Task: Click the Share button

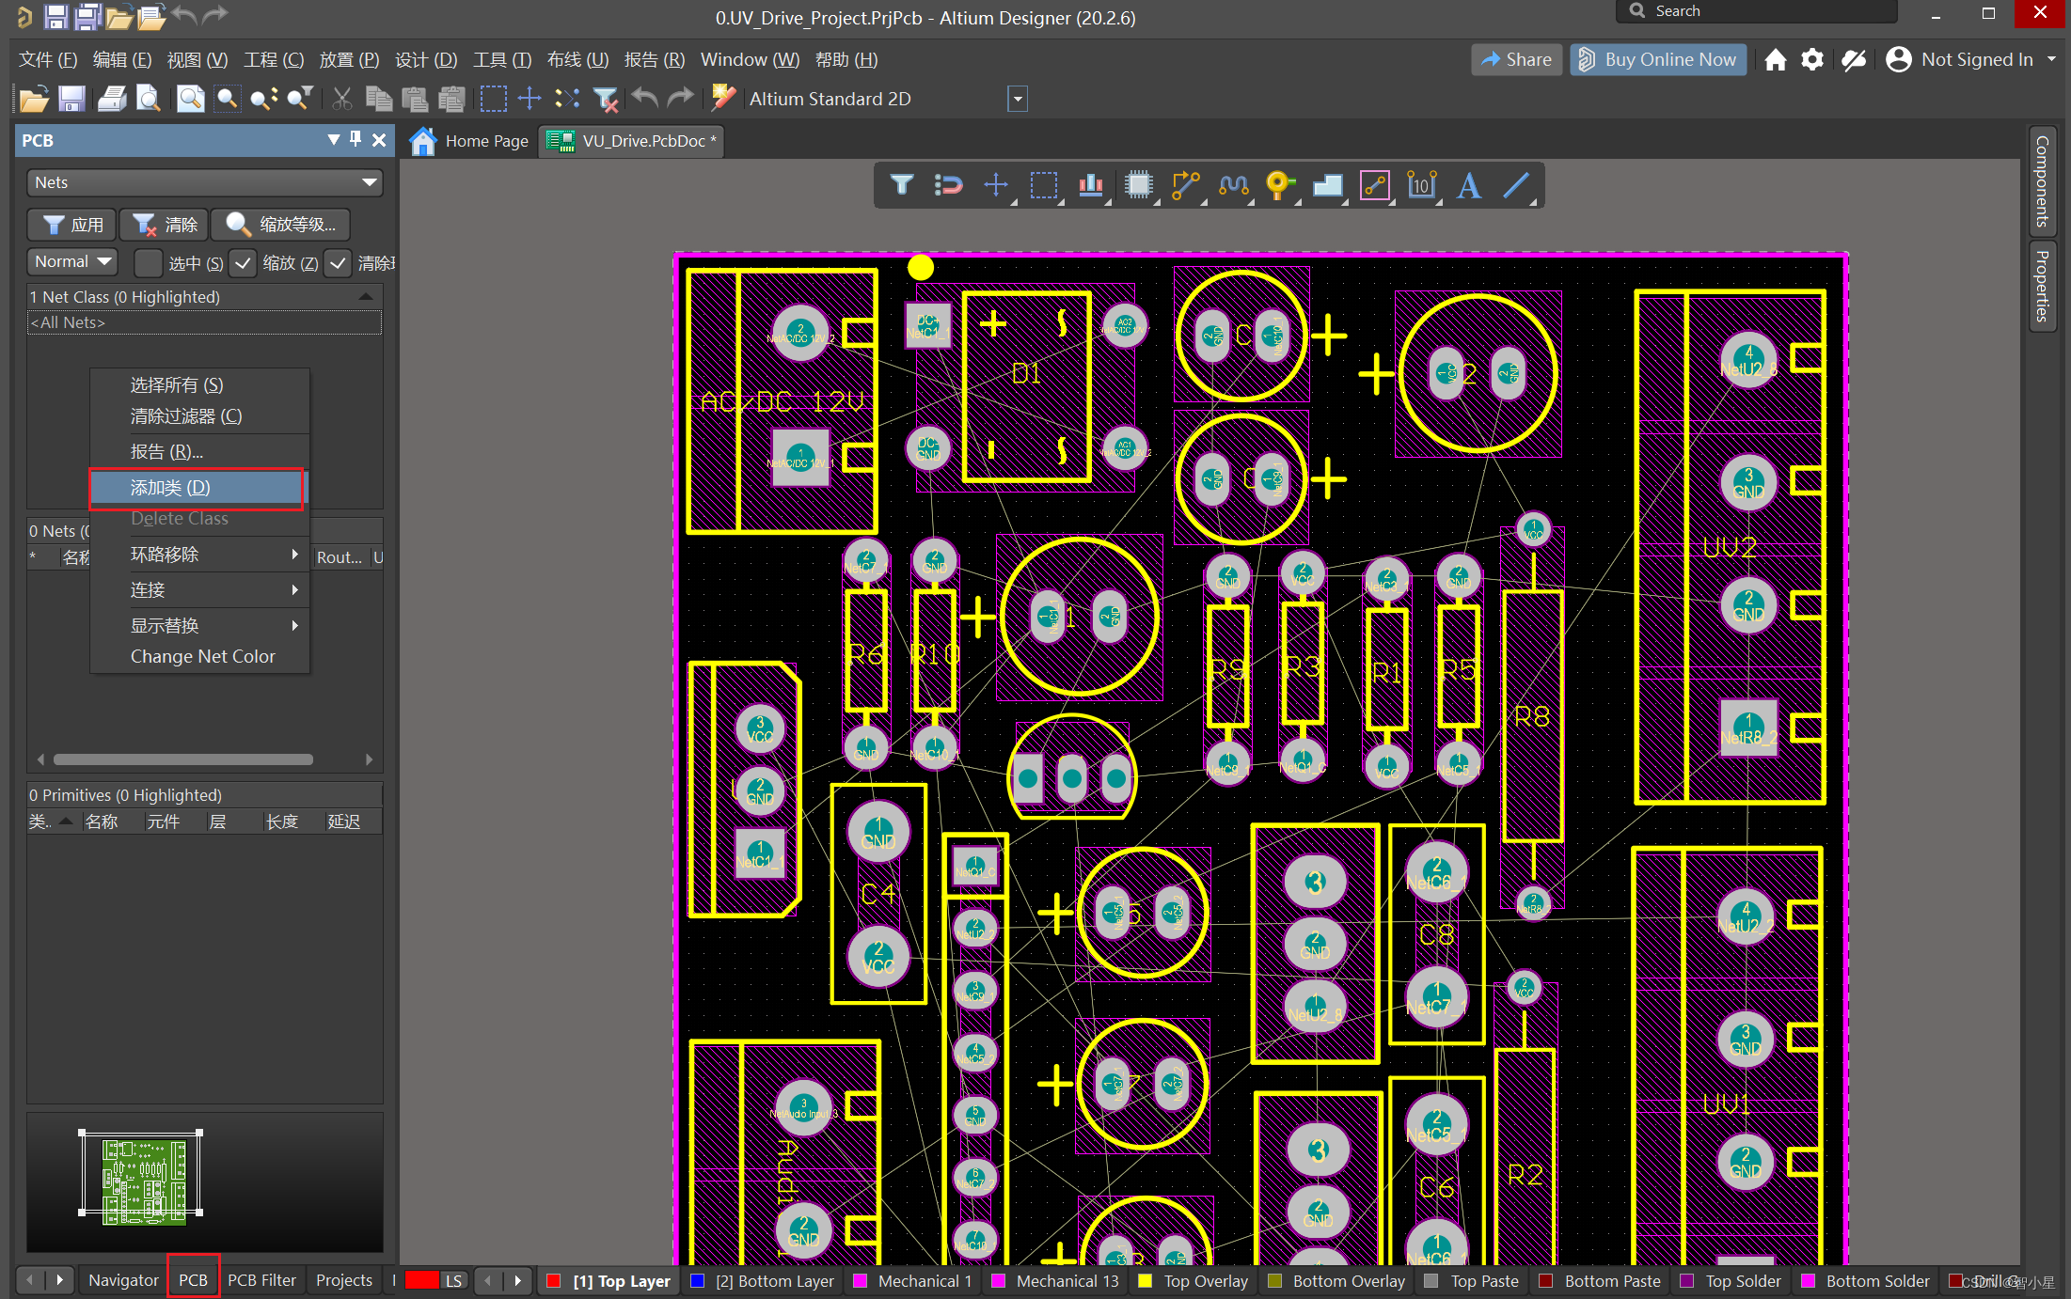Action: [x=1516, y=59]
